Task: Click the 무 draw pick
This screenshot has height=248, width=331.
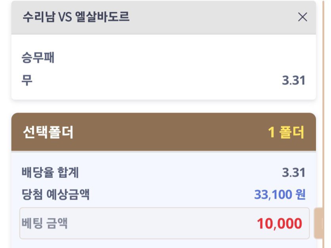Action: 27,80
